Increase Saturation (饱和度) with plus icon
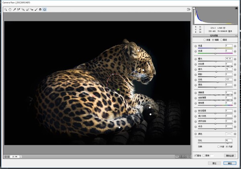Image resolution: width=241 pixels, height=169 pixels. click(x=235, y=104)
